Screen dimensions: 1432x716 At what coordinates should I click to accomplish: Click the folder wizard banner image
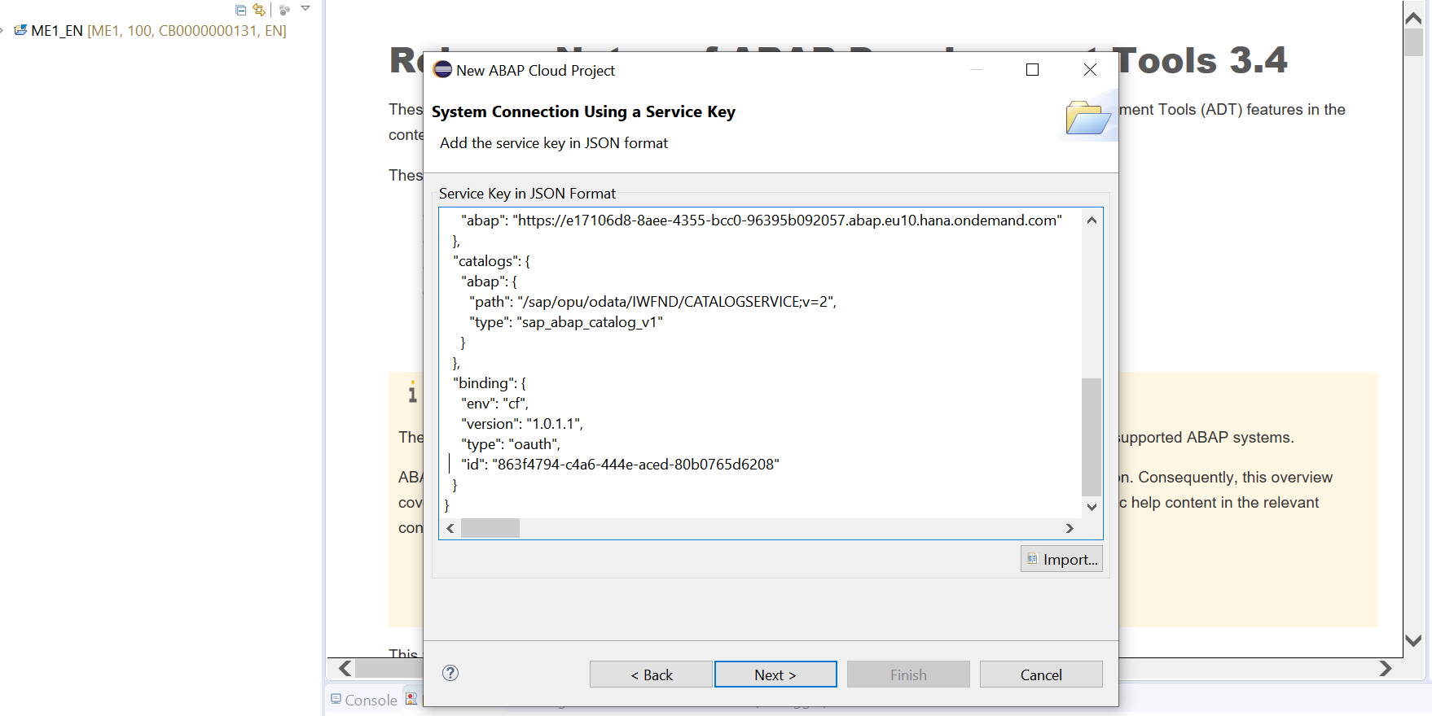click(1088, 117)
